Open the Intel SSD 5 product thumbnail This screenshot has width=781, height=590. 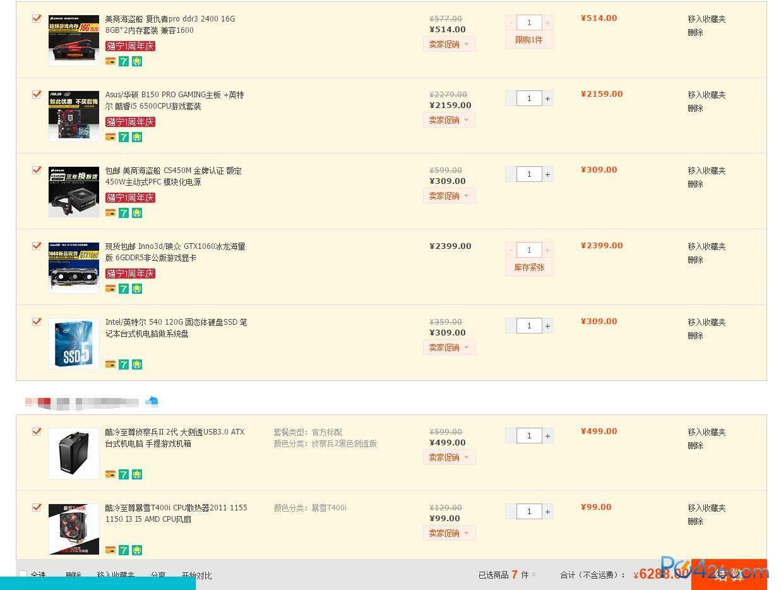coord(74,344)
